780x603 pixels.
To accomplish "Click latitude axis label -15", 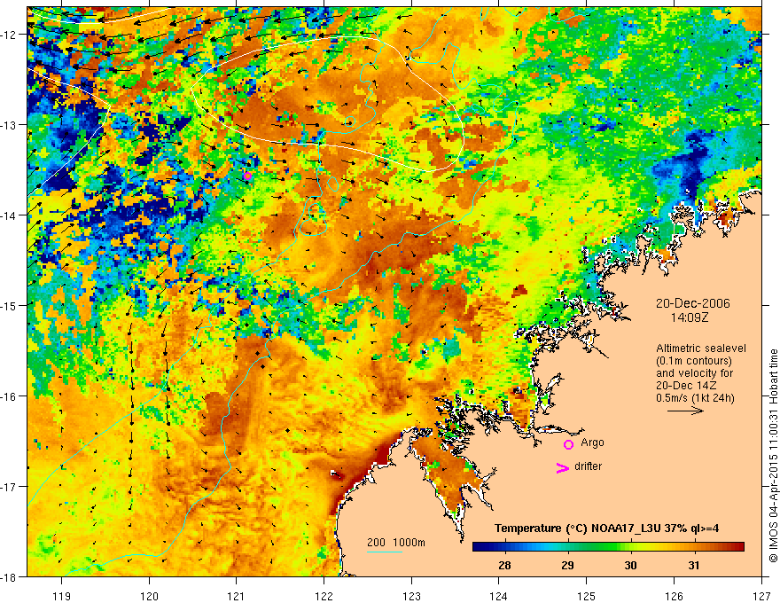I will pyautogui.click(x=9, y=305).
